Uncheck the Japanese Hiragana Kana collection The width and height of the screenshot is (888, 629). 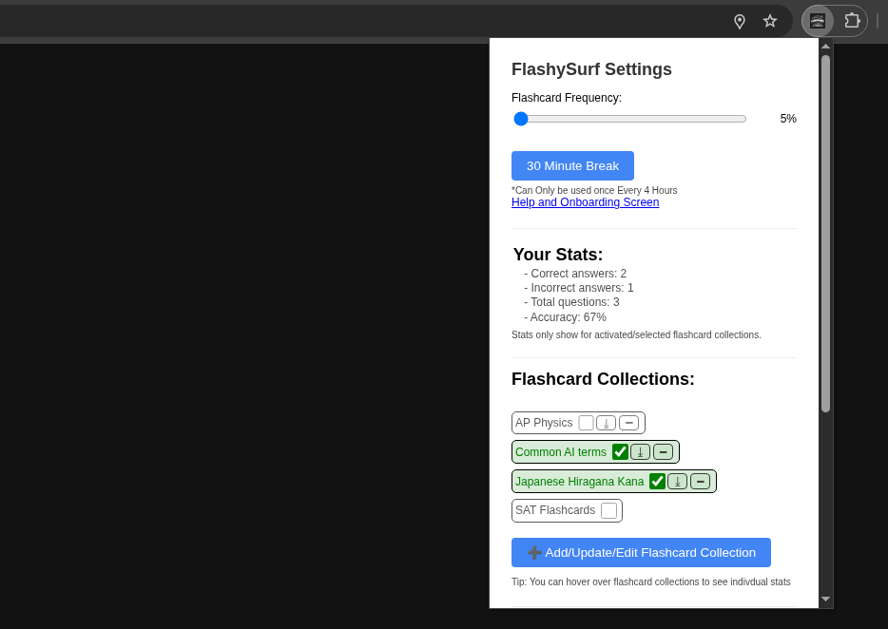tap(657, 481)
